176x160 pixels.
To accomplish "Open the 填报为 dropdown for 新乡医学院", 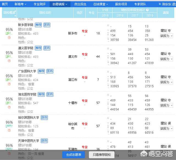I will [166, 36].
